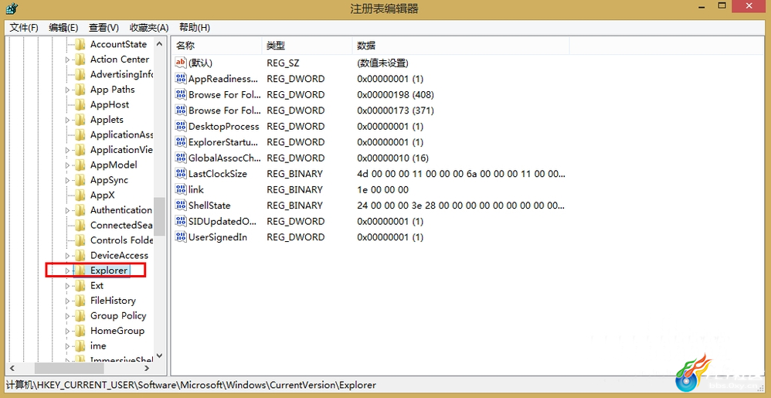The image size is (771, 398).
Task: Open the 文件(F) menu
Action: (x=24, y=28)
